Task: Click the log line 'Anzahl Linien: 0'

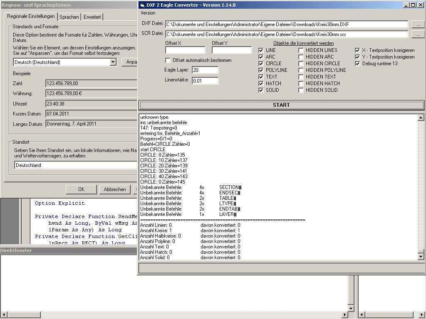Action: click(x=156, y=225)
